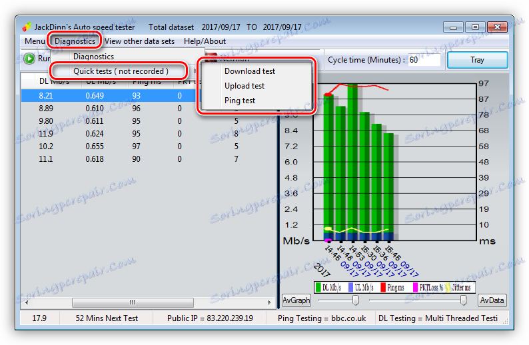This screenshot has width=529, height=345.
Task: Select Upload test from submenu
Action: point(245,86)
